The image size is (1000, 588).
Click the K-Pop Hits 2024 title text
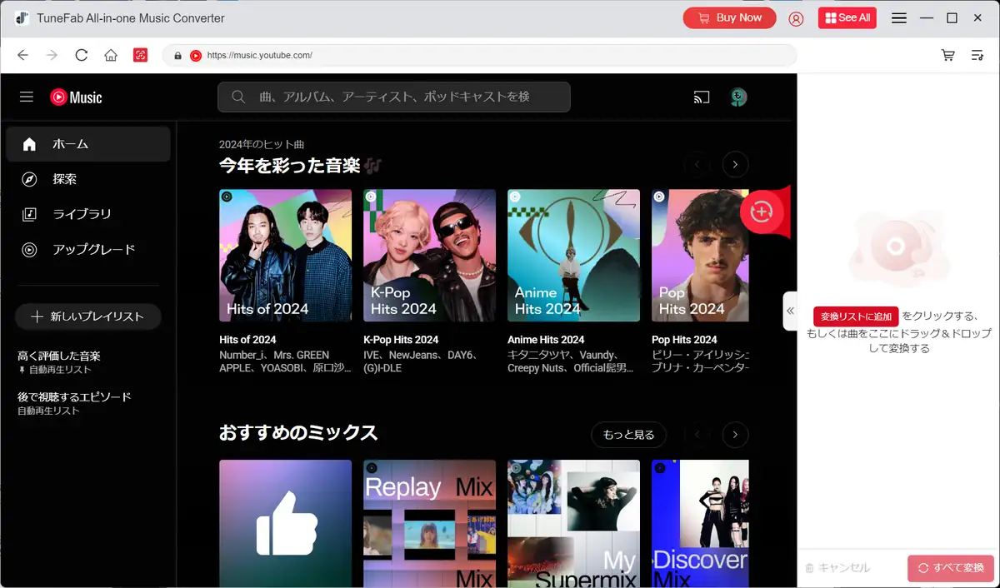click(x=401, y=340)
